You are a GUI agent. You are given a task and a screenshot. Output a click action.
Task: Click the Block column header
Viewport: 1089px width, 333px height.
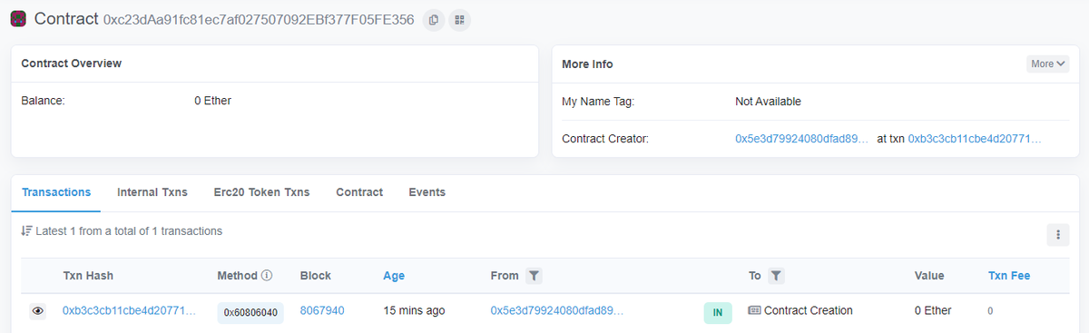pos(316,275)
